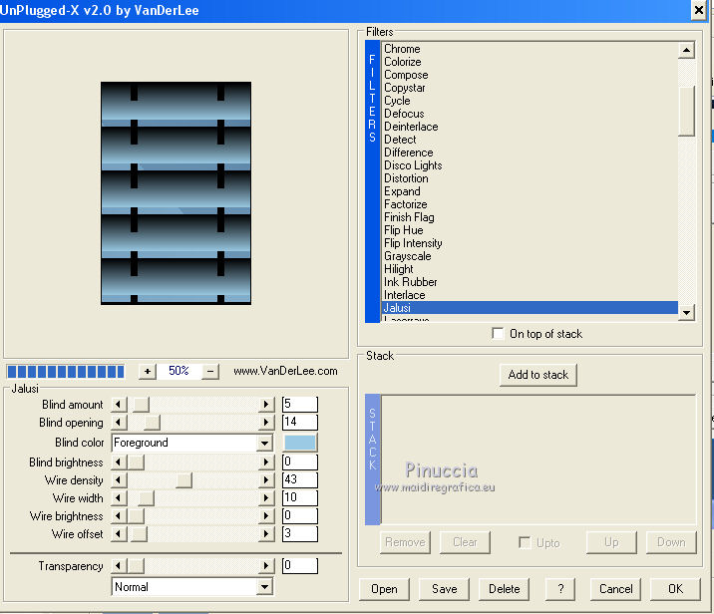
Task: Click the right arrow of Blind opening slider
Action: coord(266,423)
